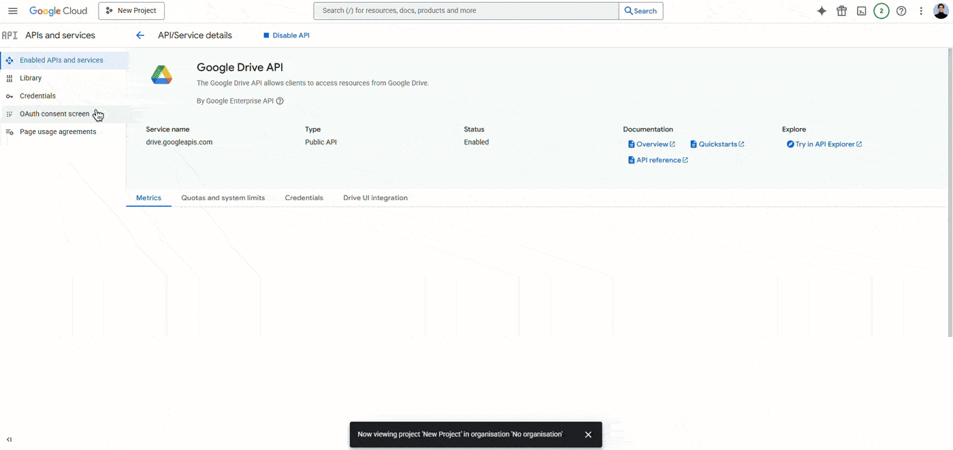Open the help panel

[901, 10]
